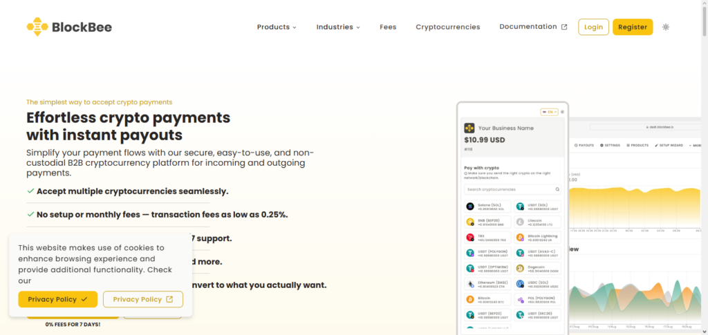Screen dimensions: 708x335
Task: Open the Documentation external link
Action: pyautogui.click(x=533, y=27)
